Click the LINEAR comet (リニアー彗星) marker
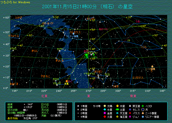The height and width of the screenshot is (123, 172). (74, 34)
